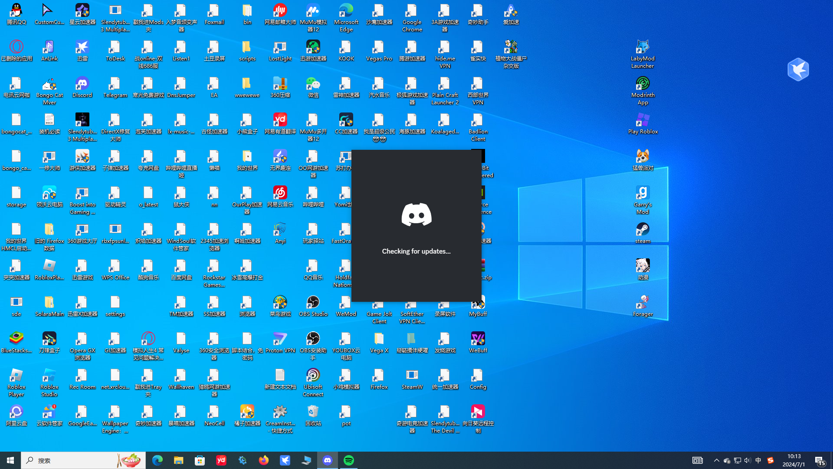This screenshot has height=469, width=833.
Task: Click the Anyi desktop icon
Action: (x=280, y=233)
